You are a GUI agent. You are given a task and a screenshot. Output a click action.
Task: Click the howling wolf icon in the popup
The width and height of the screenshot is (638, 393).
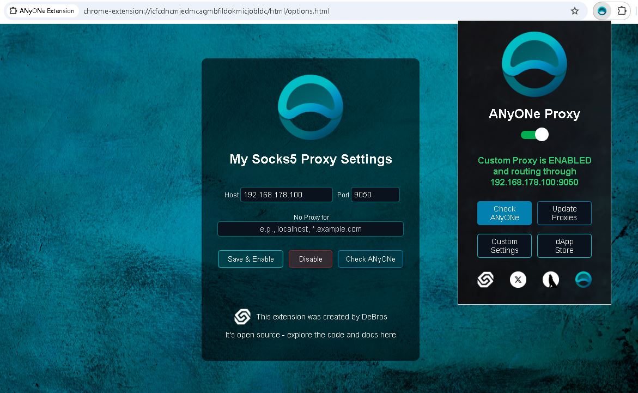[551, 280]
